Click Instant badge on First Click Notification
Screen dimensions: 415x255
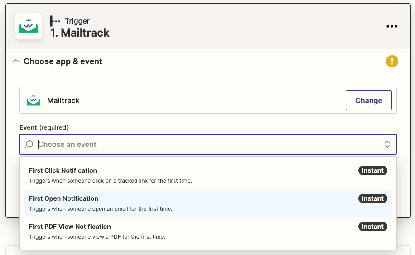pyautogui.click(x=373, y=170)
